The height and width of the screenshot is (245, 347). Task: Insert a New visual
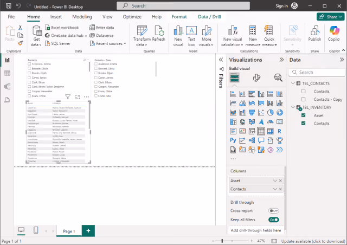(x=178, y=36)
